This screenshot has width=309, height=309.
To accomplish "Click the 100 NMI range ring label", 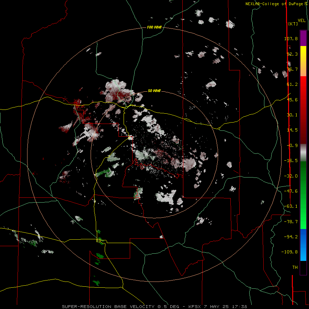I will point(154,27).
